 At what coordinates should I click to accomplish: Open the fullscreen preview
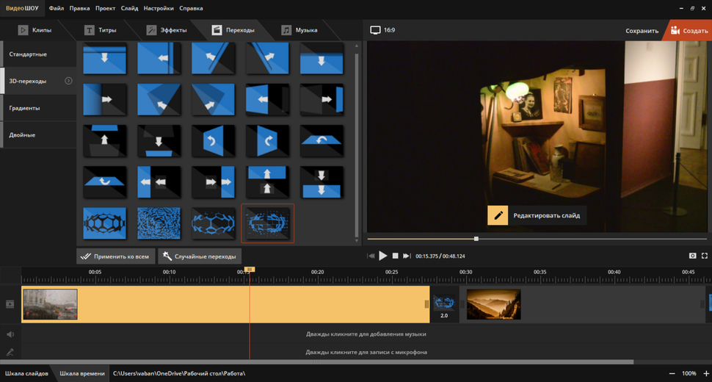(x=704, y=256)
